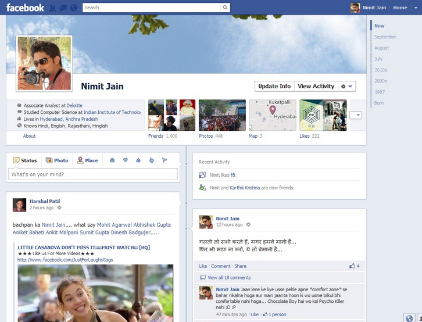Click the heart Relationship life event icon
Screen dimensions: 422x322
pos(125,160)
